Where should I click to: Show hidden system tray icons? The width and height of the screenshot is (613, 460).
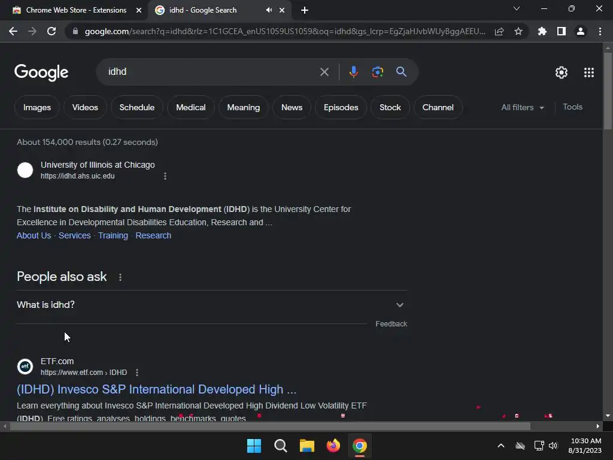click(501, 446)
